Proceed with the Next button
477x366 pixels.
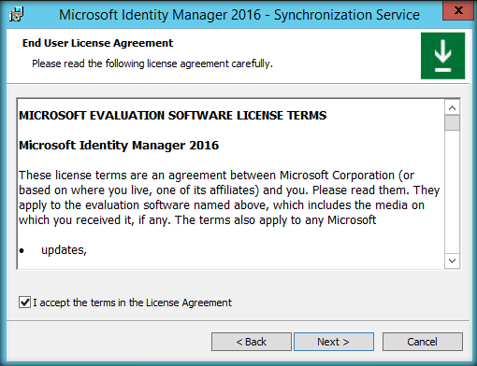click(334, 342)
